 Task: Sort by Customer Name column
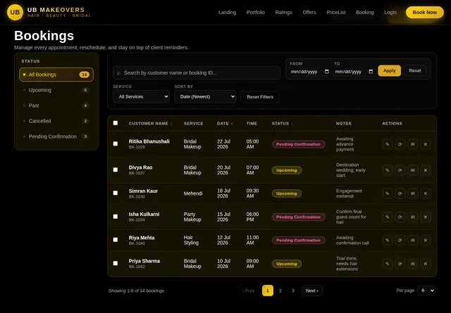[x=150, y=124]
